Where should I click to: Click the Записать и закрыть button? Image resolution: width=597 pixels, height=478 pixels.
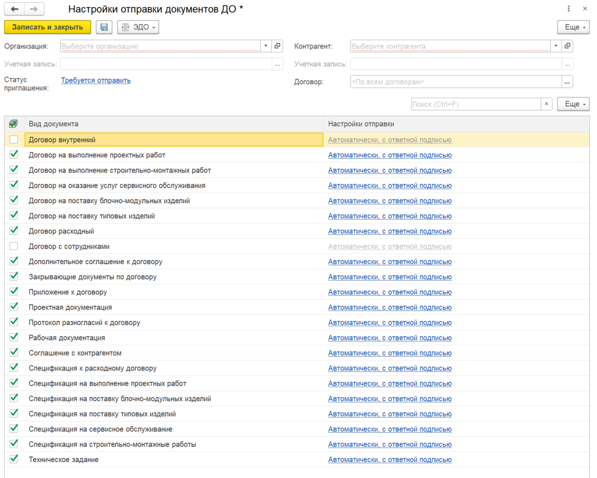(x=48, y=27)
